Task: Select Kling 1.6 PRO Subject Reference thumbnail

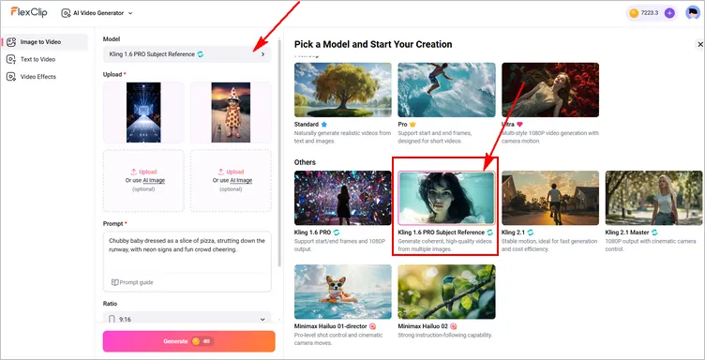Action: (446, 198)
